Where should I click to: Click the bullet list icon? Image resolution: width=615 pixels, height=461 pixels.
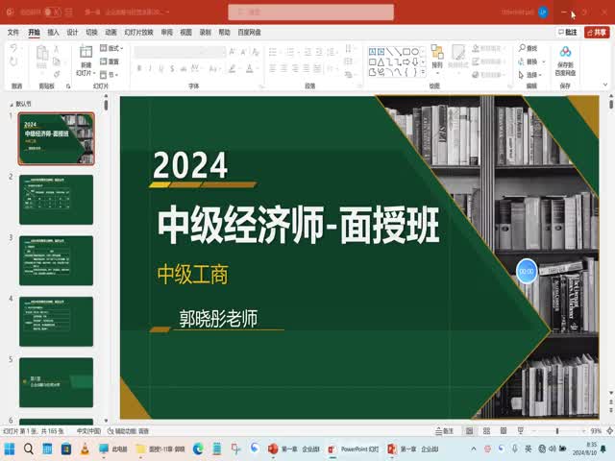coord(273,51)
